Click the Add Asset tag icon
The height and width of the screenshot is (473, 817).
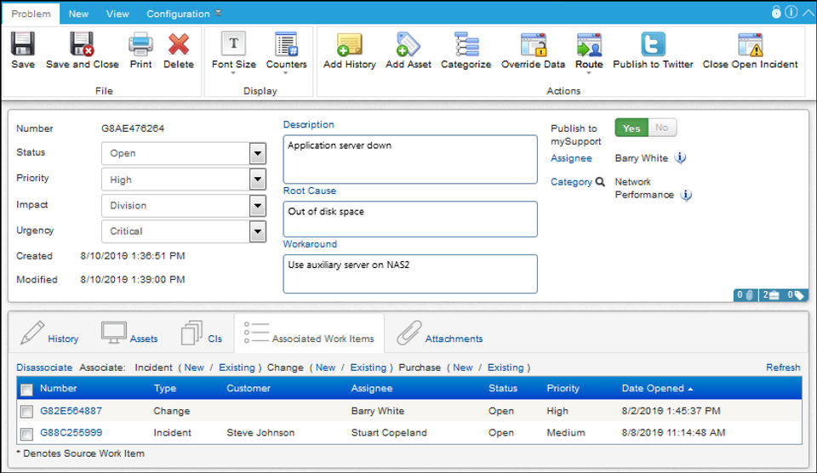408,44
